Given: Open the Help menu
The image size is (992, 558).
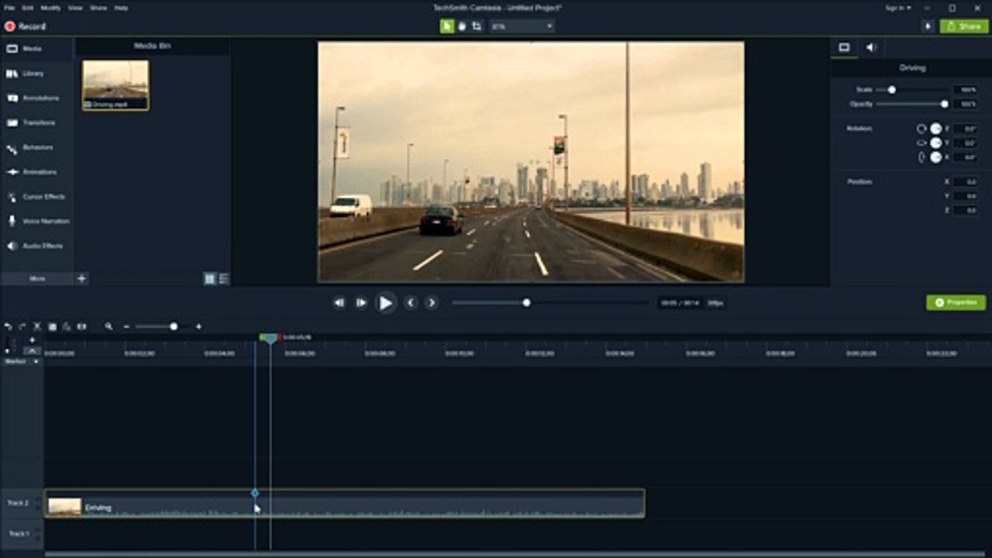Looking at the screenshot, I should pyautogui.click(x=121, y=8).
